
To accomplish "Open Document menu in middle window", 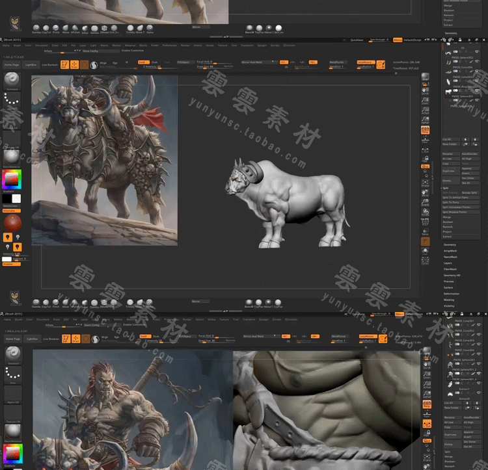I will point(42,46).
